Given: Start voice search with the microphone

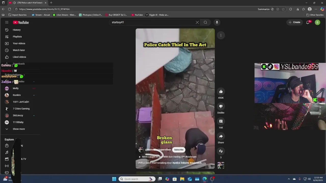Looking at the screenshot, I should (x=217, y=22).
